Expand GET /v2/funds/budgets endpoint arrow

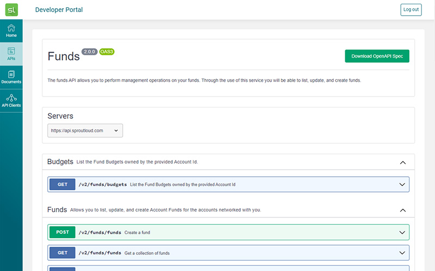[x=402, y=184]
